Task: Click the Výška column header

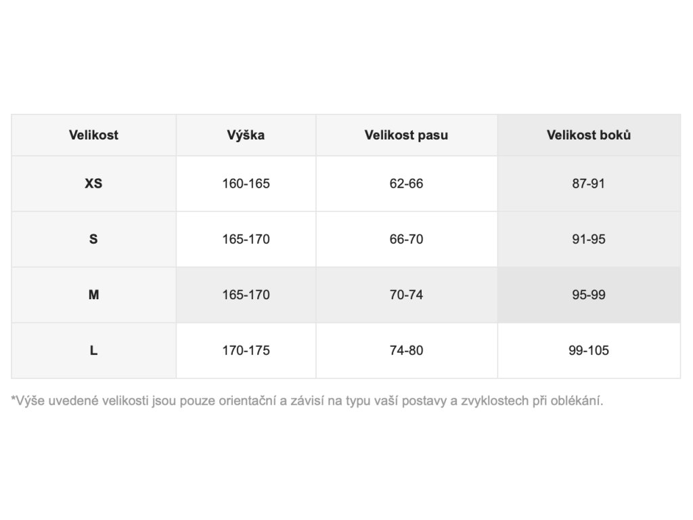Action: [246, 135]
